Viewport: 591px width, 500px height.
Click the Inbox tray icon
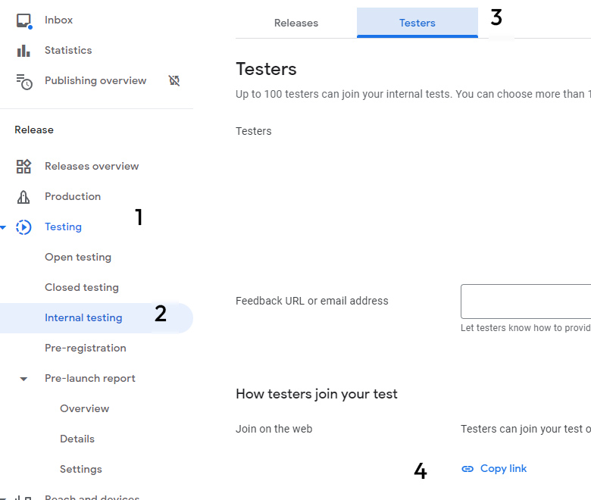[x=24, y=20]
